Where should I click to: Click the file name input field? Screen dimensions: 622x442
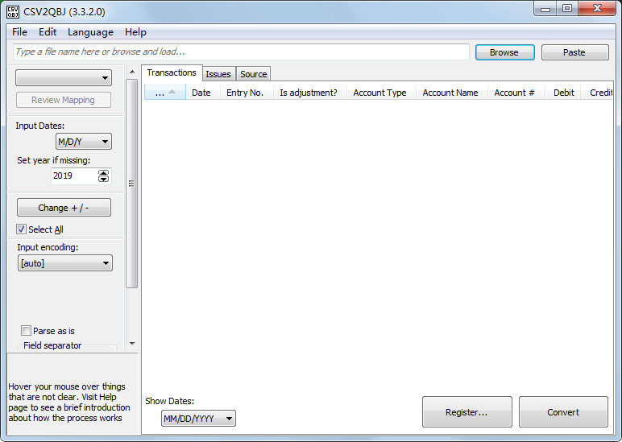(x=241, y=52)
